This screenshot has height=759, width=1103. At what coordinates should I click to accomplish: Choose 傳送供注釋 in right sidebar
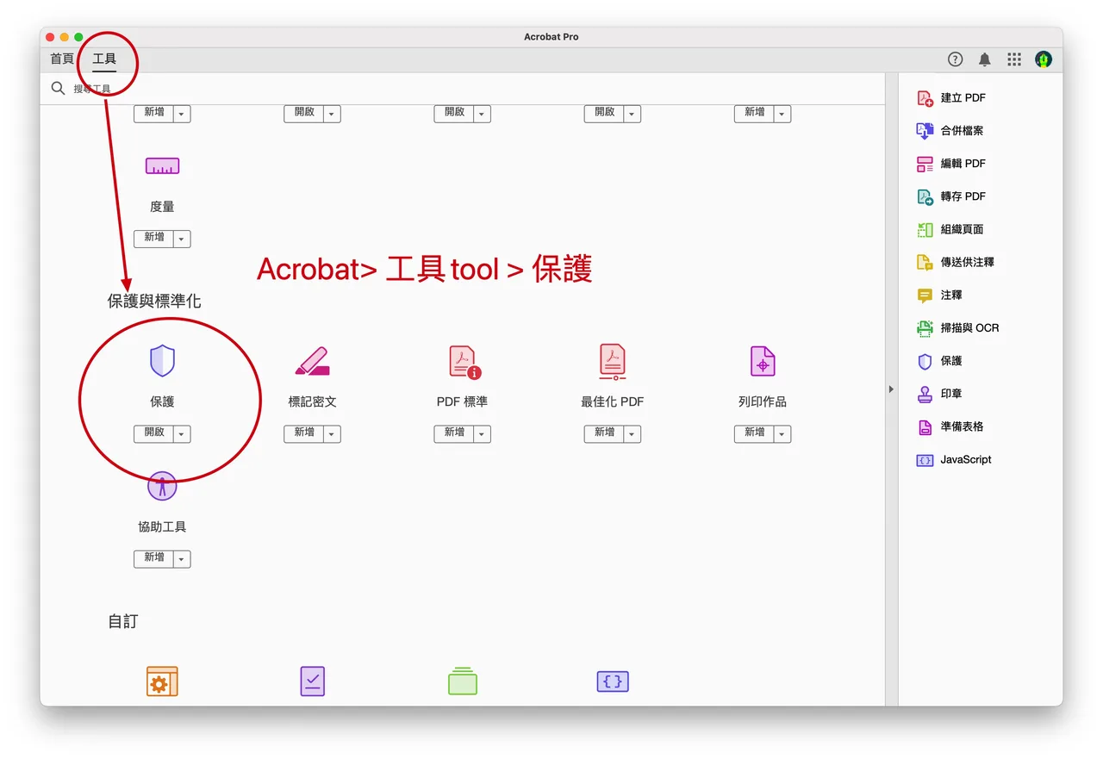click(955, 262)
